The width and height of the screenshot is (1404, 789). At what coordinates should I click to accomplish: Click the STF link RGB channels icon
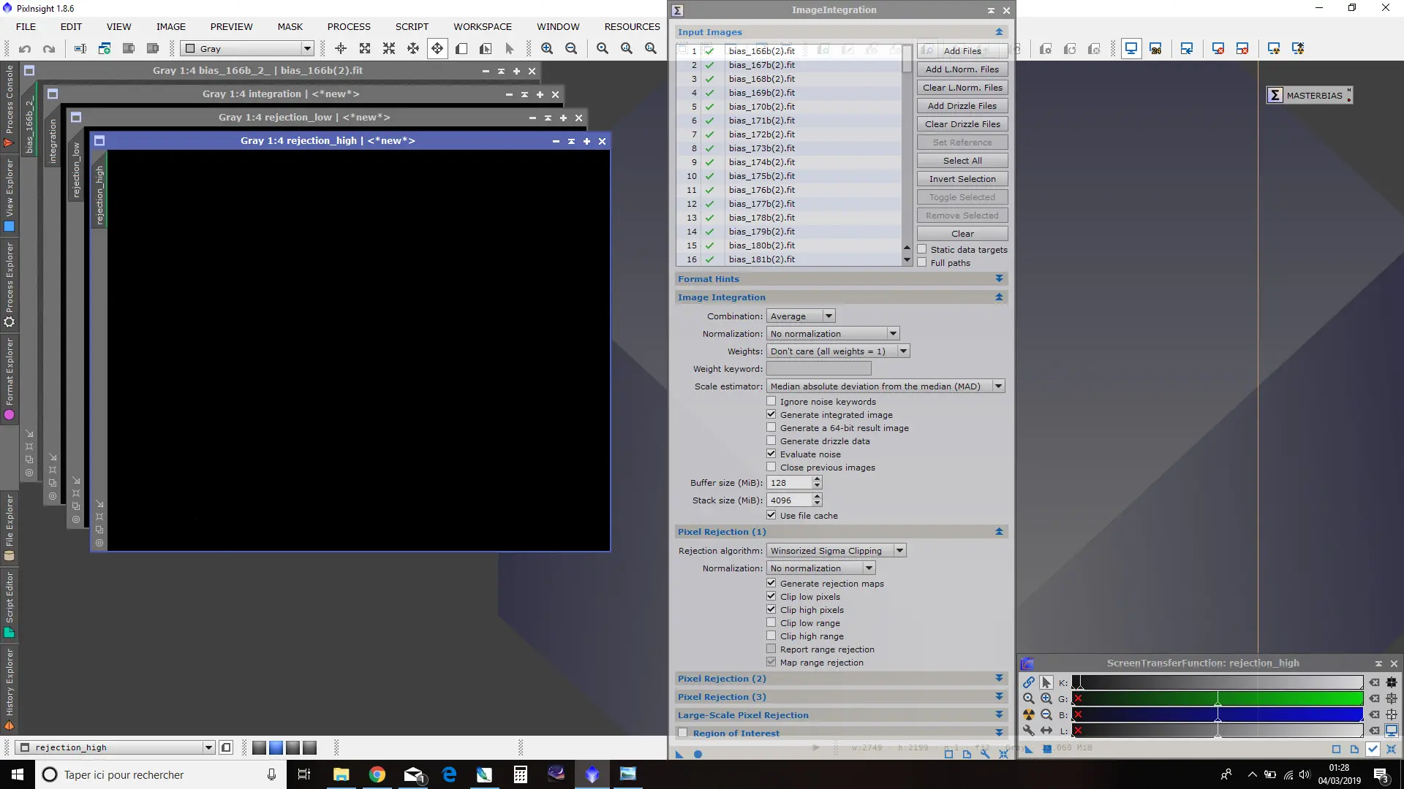pyautogui.click(x=1029, y=682)
